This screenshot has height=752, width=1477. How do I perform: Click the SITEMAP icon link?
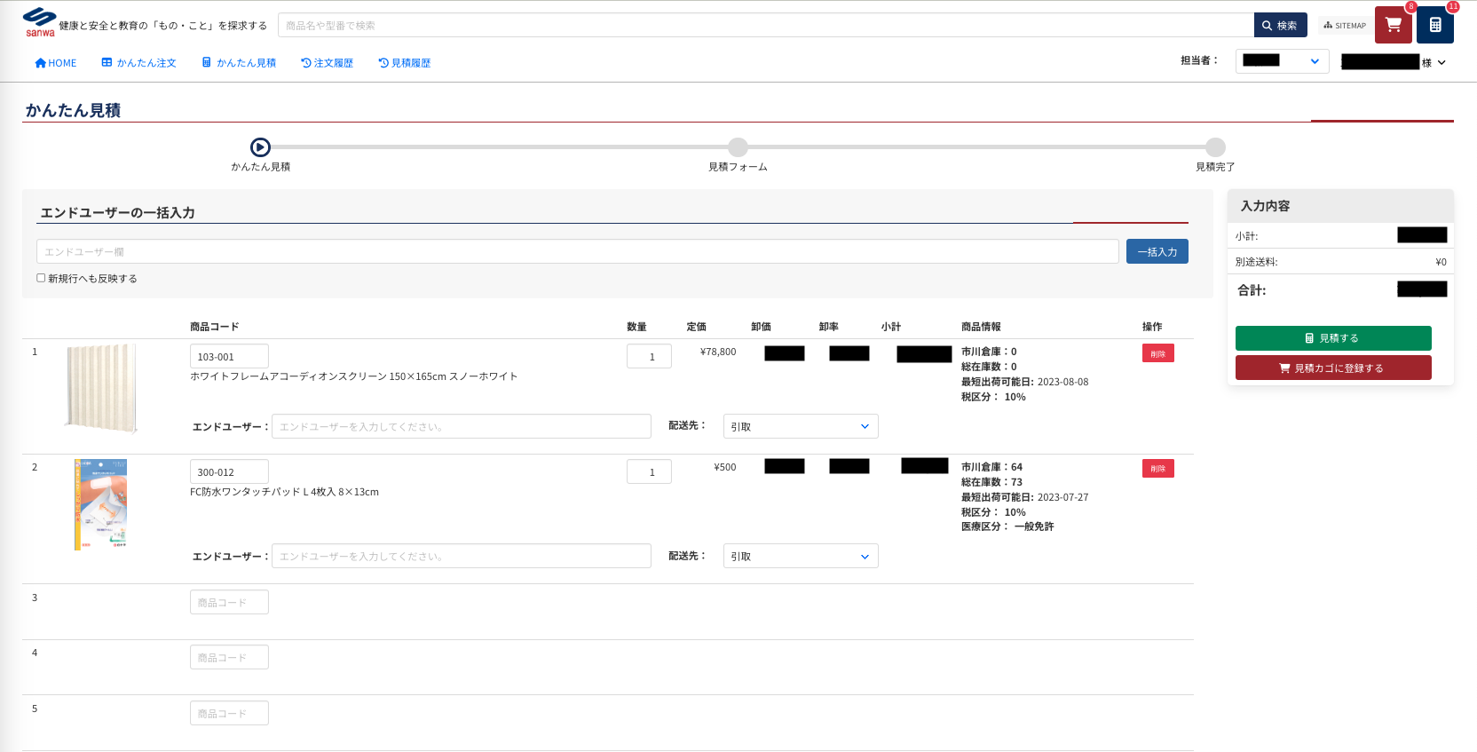coord(1344,26)
